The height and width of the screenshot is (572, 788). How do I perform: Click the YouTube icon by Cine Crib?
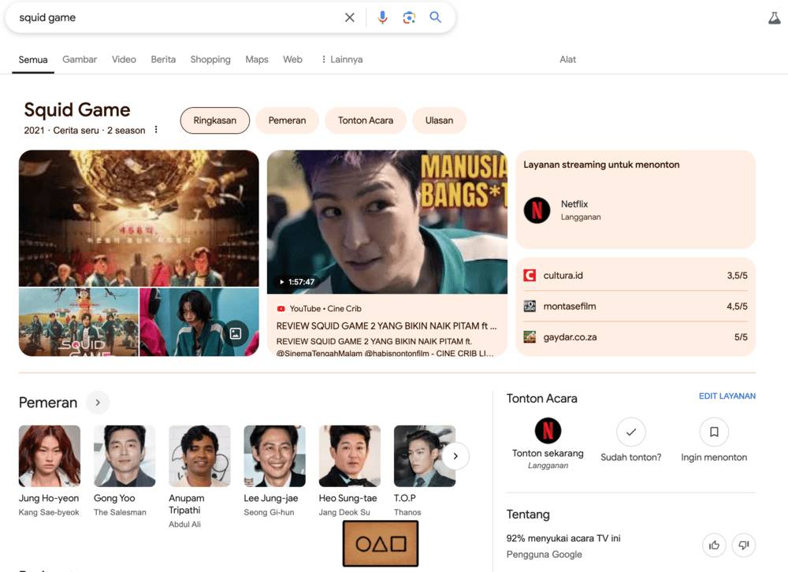click(x=281, y=309)
